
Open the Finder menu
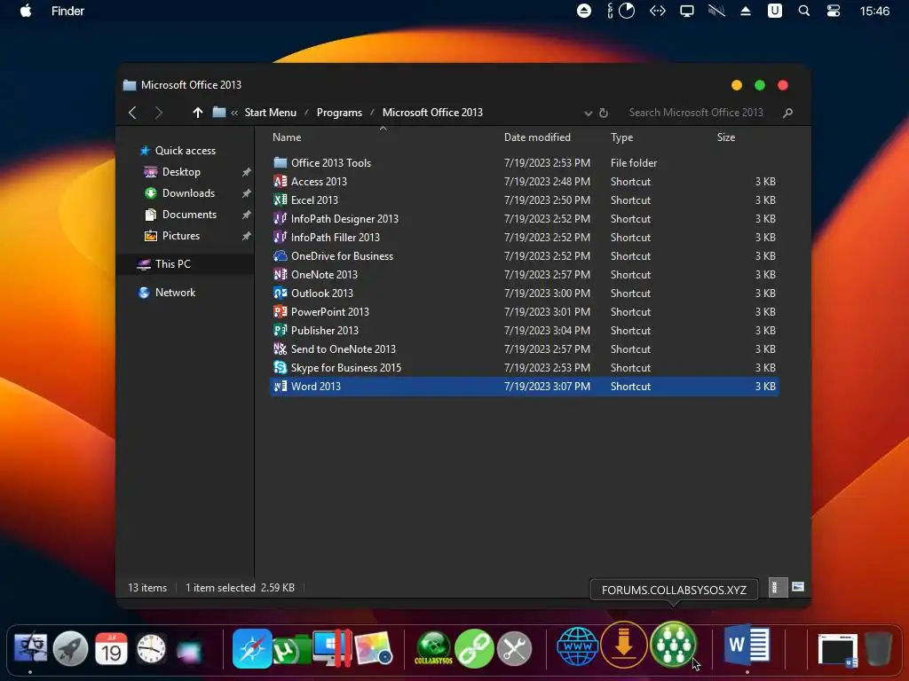[67, 11]
